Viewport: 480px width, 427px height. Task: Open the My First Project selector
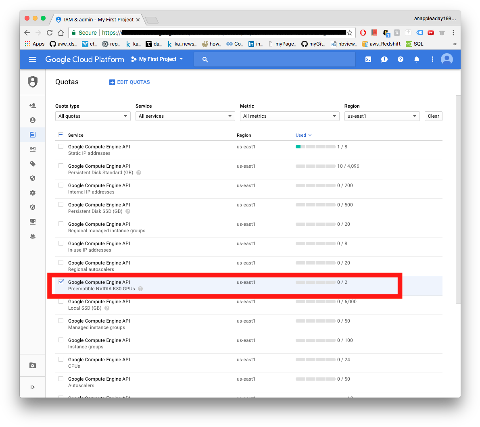pyautogui.click(x=157, y=59)
